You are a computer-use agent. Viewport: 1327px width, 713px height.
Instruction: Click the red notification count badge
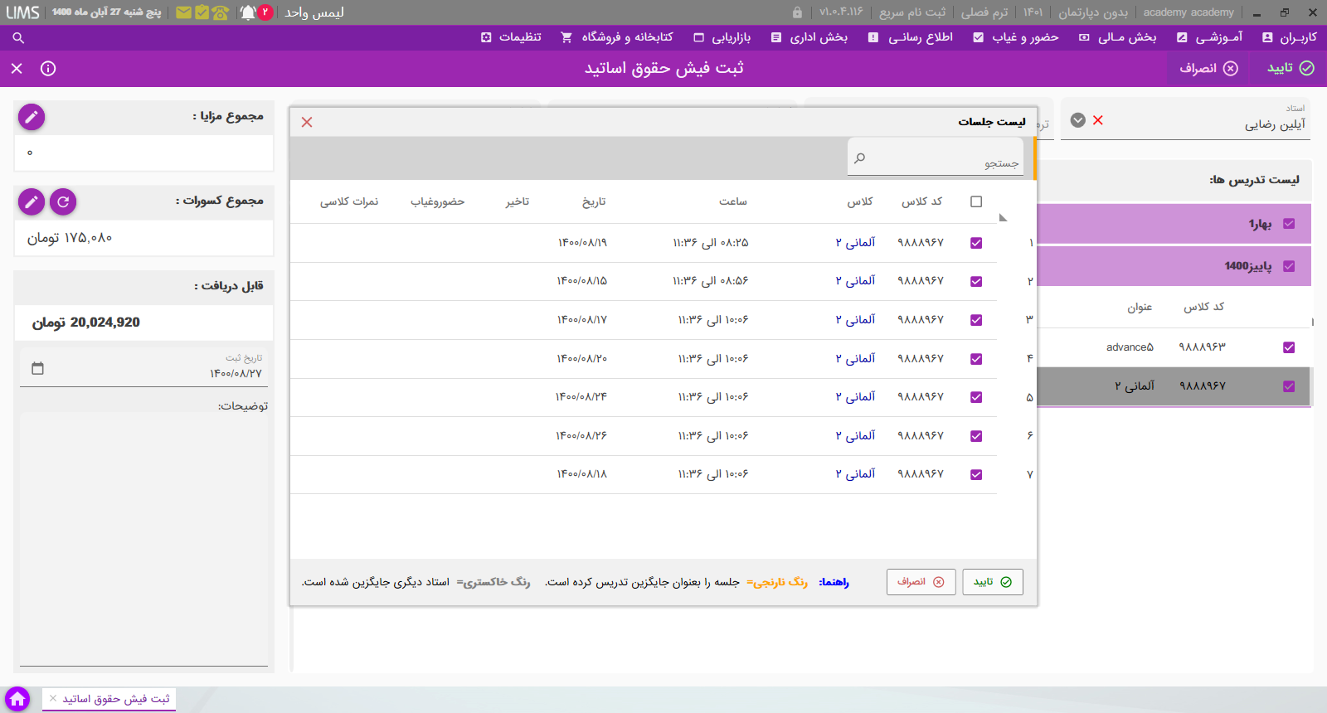265,12
